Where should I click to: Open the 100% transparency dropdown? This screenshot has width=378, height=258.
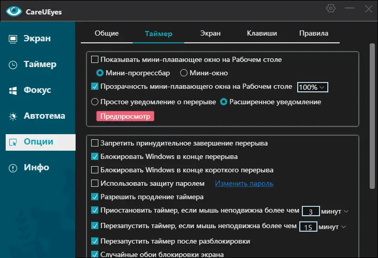coord(312,87)
